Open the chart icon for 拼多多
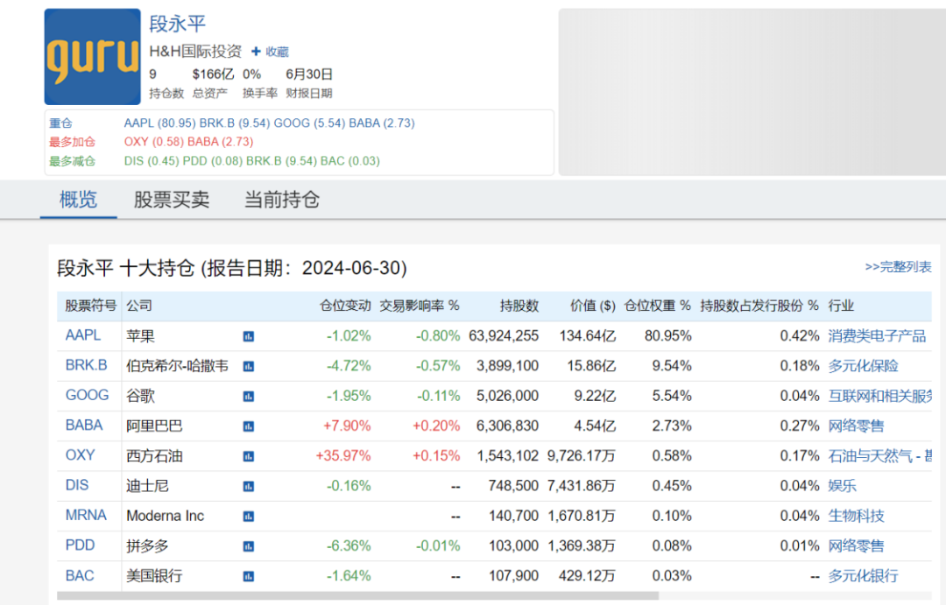This screenshot has height=605, width=946. pos(249,546)
